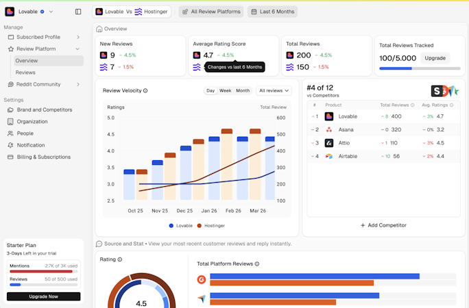Click the Total Reviews Tracked progress bar

(420, 68)
